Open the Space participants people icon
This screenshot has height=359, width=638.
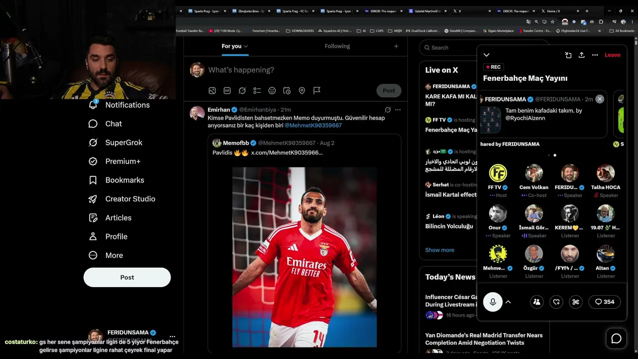(537, 302)
